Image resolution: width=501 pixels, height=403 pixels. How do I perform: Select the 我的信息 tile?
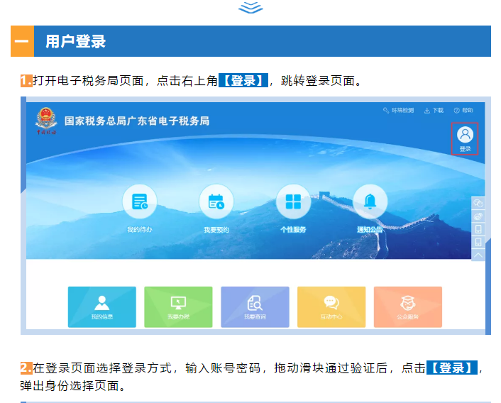(x=102, y=307)
